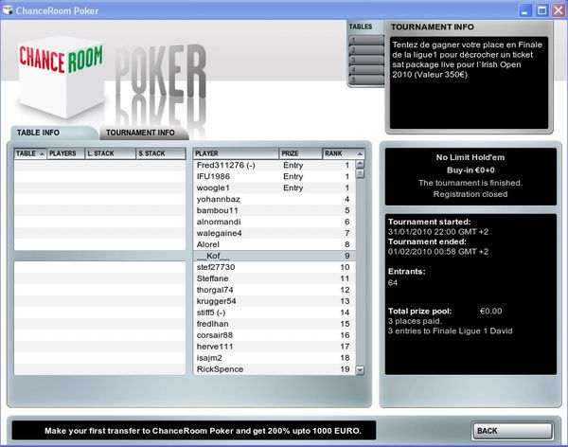Sort by the S. STACK column header
The height and width of the screenshot is (447, 568).
click(x=161, y=153)
